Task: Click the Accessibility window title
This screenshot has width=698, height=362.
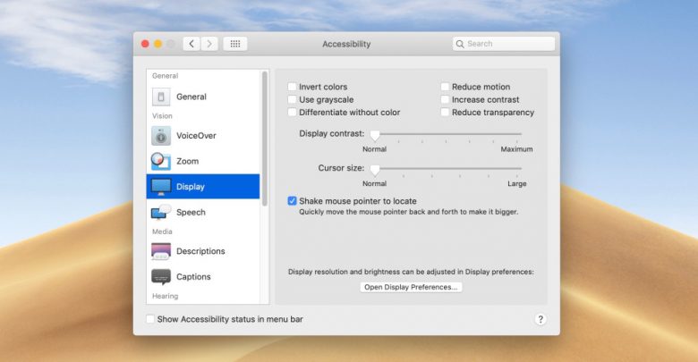Action: [346, 44]
